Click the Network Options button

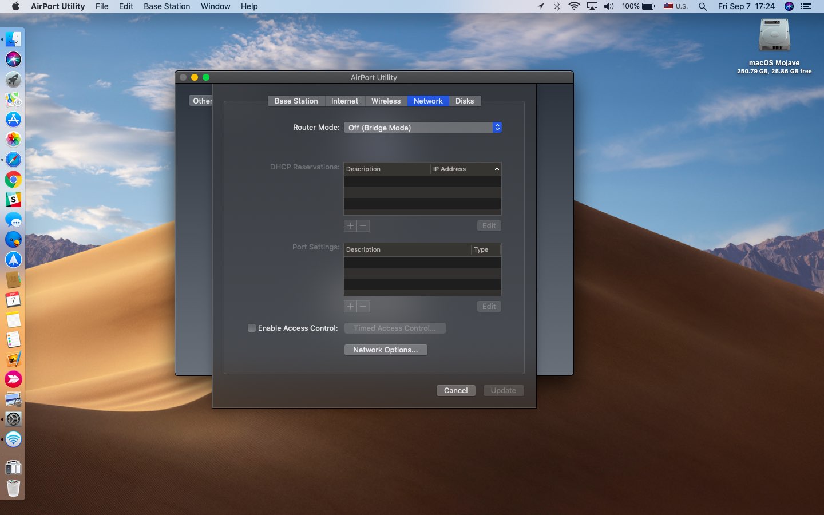(x=386, y=350)
